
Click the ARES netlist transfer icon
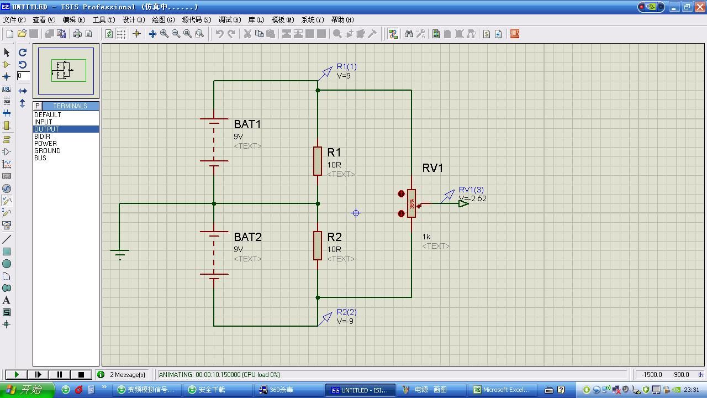[x=514, y=34]
